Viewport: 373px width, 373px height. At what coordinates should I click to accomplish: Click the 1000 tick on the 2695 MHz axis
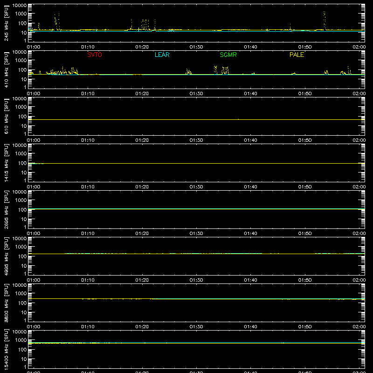(21, 200)
